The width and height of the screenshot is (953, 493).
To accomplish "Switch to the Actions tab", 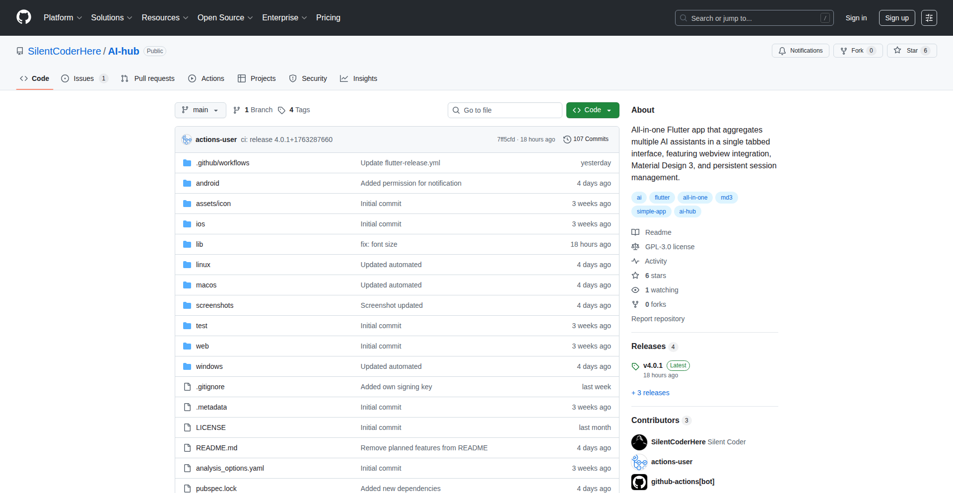I will pyautogui.click(x=206, y=78).
